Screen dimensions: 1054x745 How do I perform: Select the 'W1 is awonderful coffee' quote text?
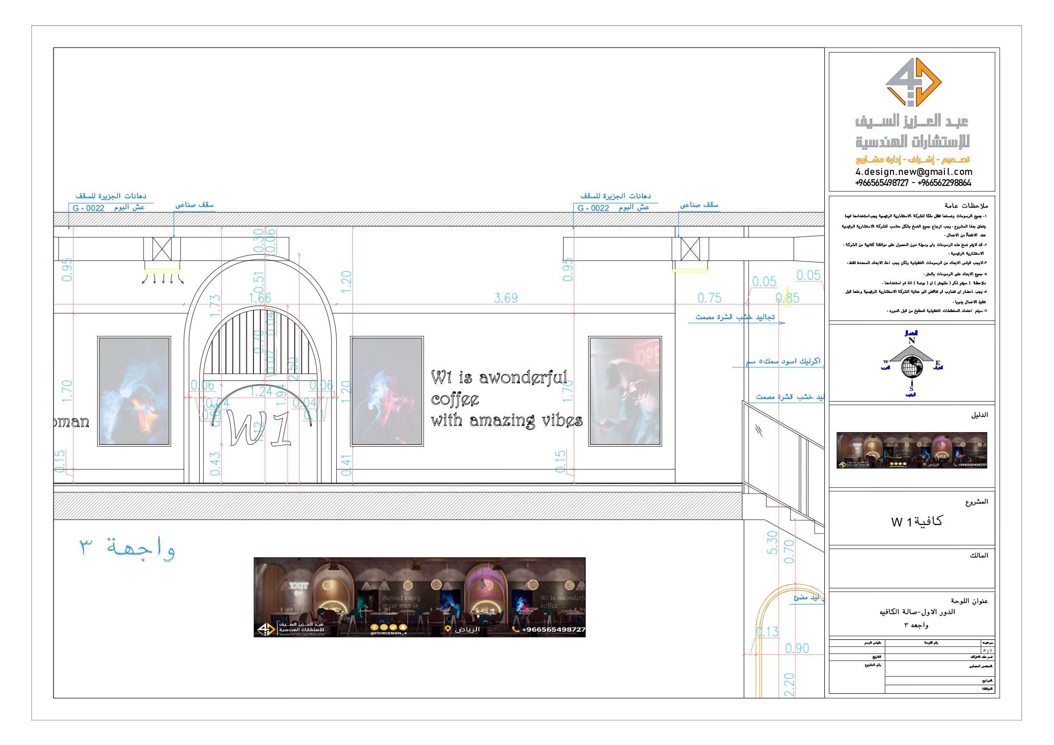pos(507,399)
